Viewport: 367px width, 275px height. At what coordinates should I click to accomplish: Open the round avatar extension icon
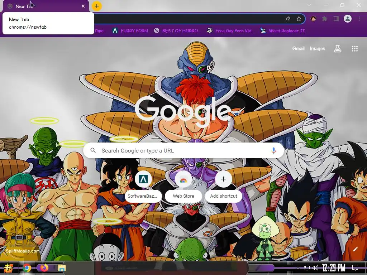pos(313,19)
